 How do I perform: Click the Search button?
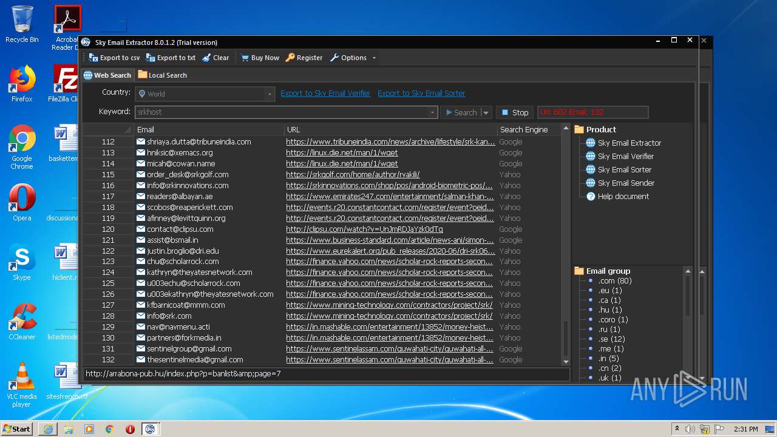(x=461, y=112)
